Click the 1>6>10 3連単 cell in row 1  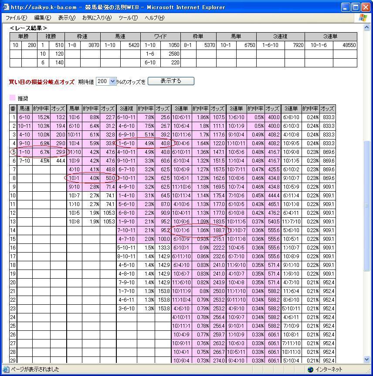click(x=237, y=117)
